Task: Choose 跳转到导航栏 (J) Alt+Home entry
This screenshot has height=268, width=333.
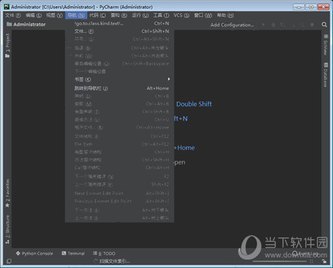Action: tap(119, 88)
